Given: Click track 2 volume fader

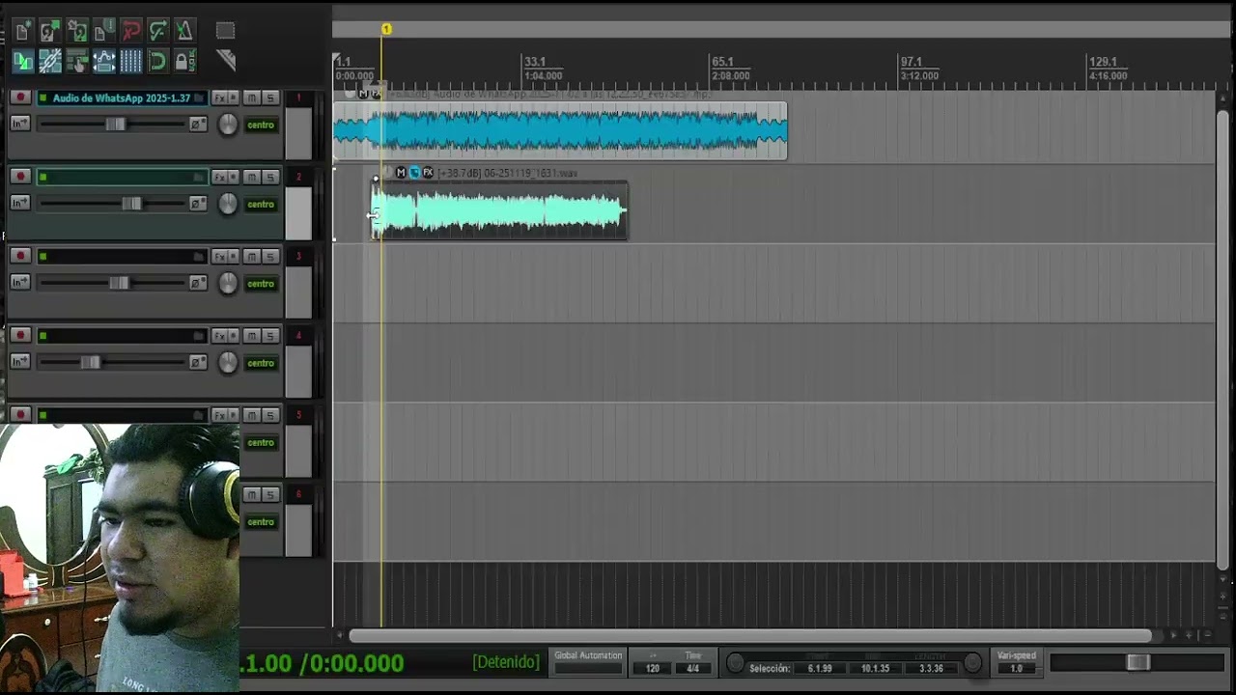Looking at the screenshot, I should tap(131, 204).
